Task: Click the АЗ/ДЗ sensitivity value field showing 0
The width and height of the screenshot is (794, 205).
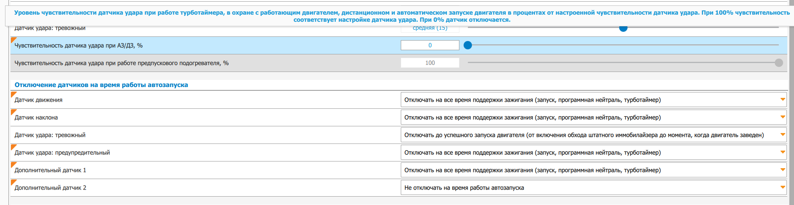Action: pos(430,45)
